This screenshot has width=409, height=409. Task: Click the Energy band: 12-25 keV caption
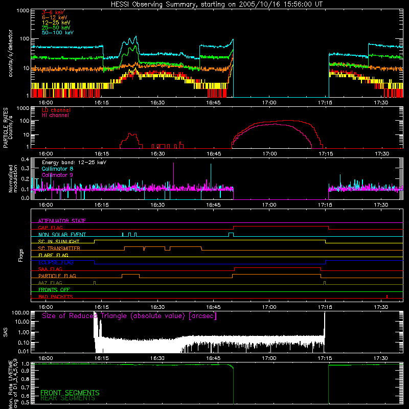[74, 163]
